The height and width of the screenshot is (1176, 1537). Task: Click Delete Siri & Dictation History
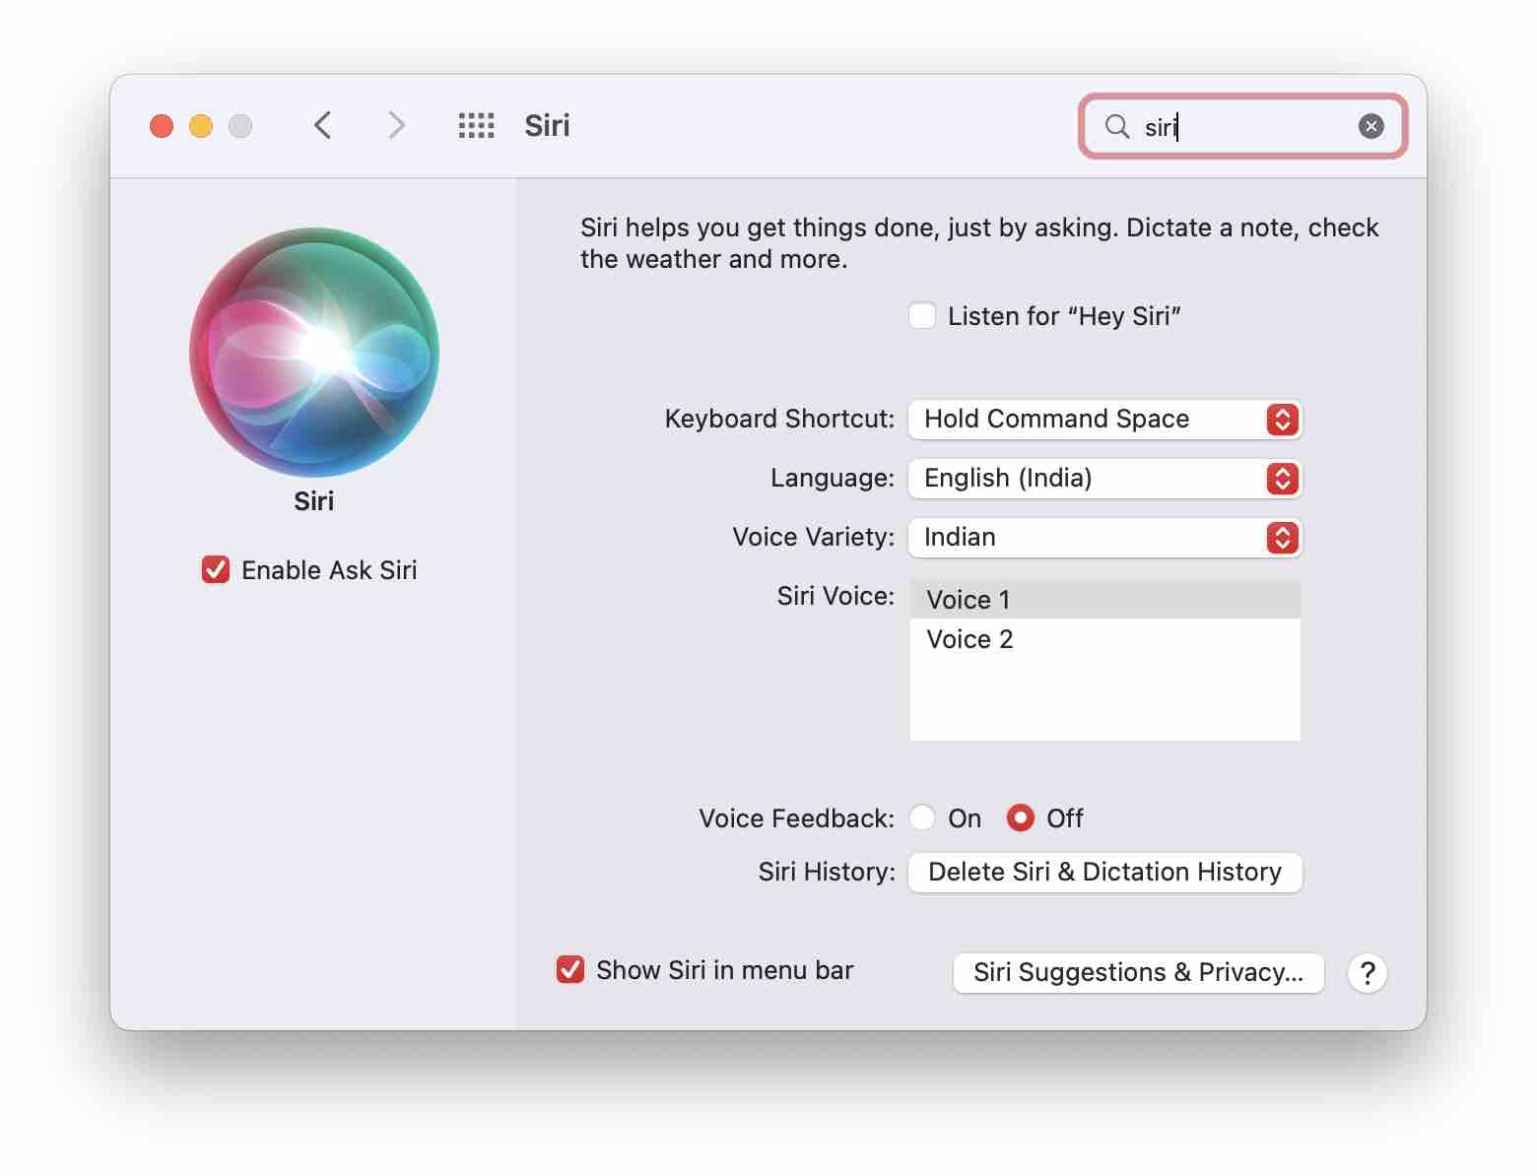1103,872
